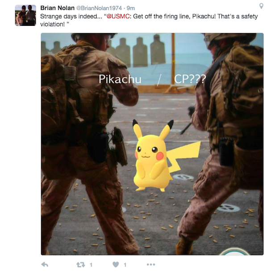Click the CP??? label in the image
The width and height of the screenshot is (279, 272).
[x=190, y=79]
